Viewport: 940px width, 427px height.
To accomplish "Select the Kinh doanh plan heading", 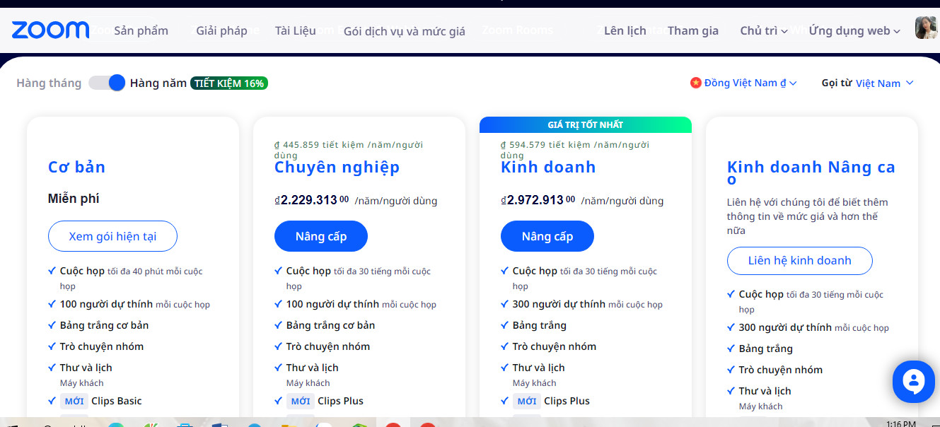I will pos(548,167).
